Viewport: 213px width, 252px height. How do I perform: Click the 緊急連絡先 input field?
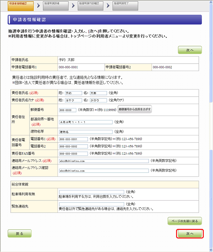(92, 204)
